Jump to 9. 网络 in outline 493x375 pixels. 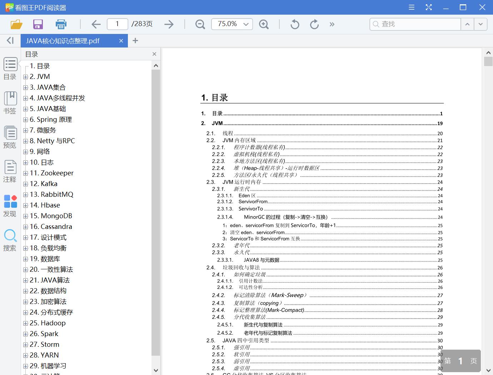coord(40,151)
